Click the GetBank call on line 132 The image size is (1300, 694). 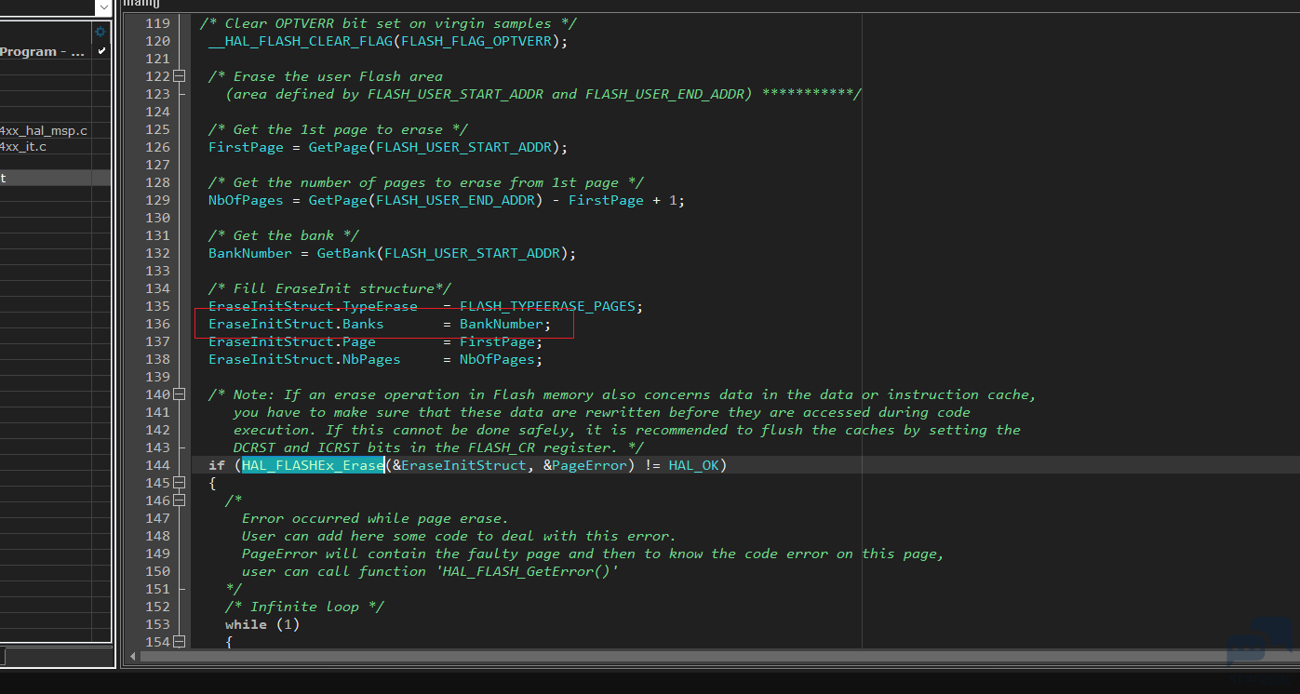[x=345, y=252]
